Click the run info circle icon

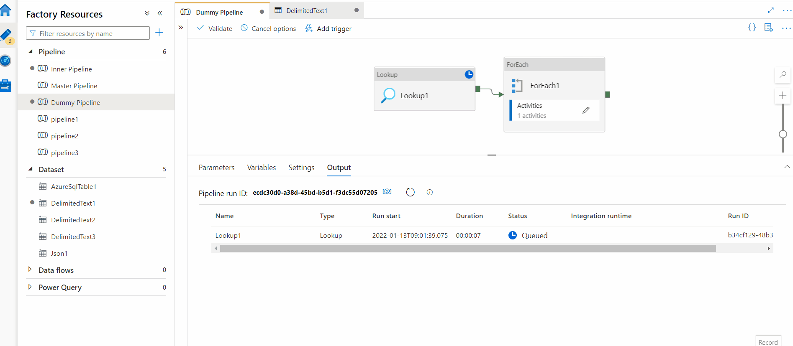tap(429, 192)
